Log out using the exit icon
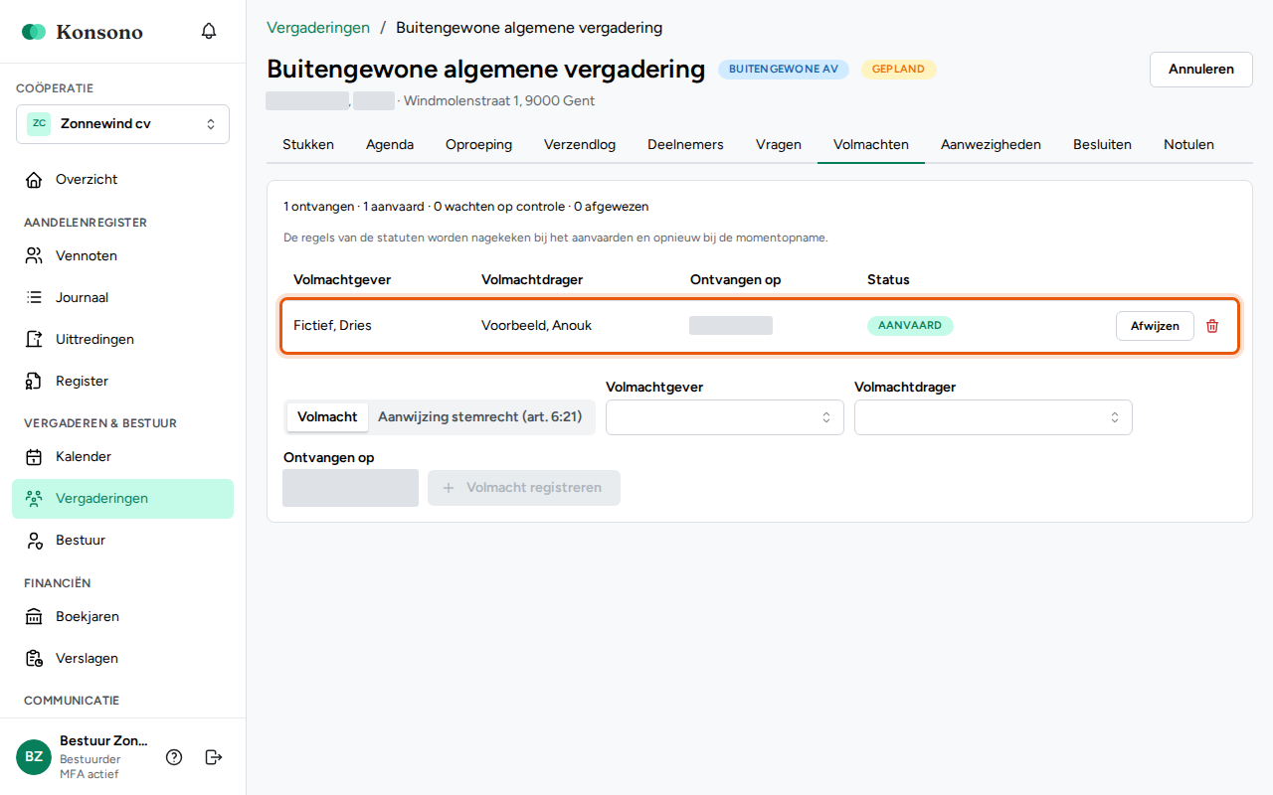This screenshot has height=795, width=1273. pyautogui.click(x=214, y=757)
